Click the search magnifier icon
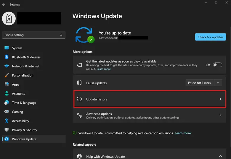The height and width of the screenshot is (159, 231). click(x=61, y=35)
